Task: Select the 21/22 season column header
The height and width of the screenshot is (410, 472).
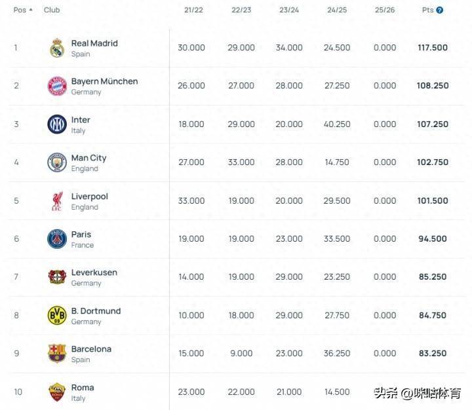Action: click(193, 10)
